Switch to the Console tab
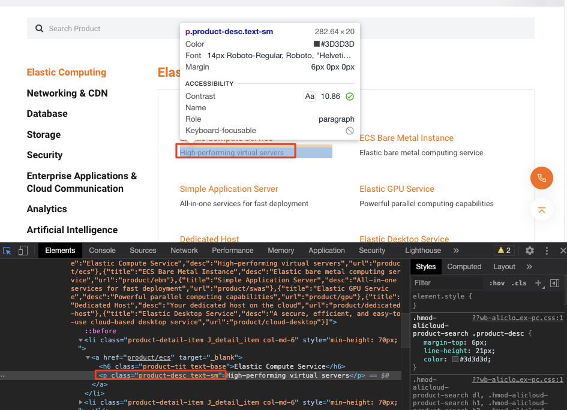The width and height of the screenshot is (567, 410). (x=103, y=251)
